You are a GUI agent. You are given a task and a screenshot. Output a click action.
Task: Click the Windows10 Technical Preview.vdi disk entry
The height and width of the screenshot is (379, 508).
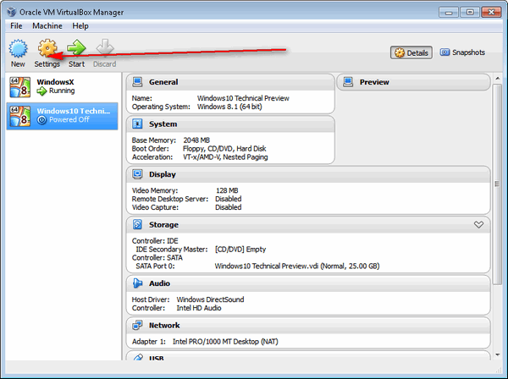point(297,266)
